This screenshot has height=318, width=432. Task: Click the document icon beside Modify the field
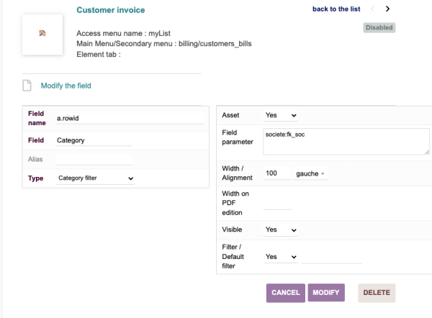pyautogui.click(x=27, y=86)
